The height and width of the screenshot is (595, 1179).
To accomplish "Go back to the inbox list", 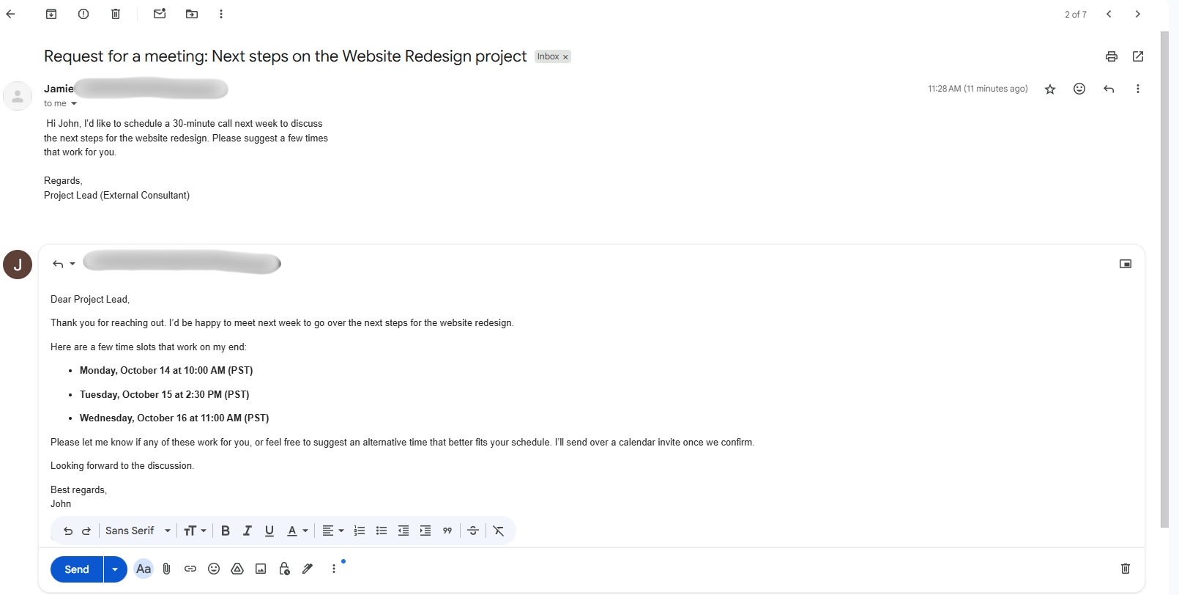I will [10, 14].
